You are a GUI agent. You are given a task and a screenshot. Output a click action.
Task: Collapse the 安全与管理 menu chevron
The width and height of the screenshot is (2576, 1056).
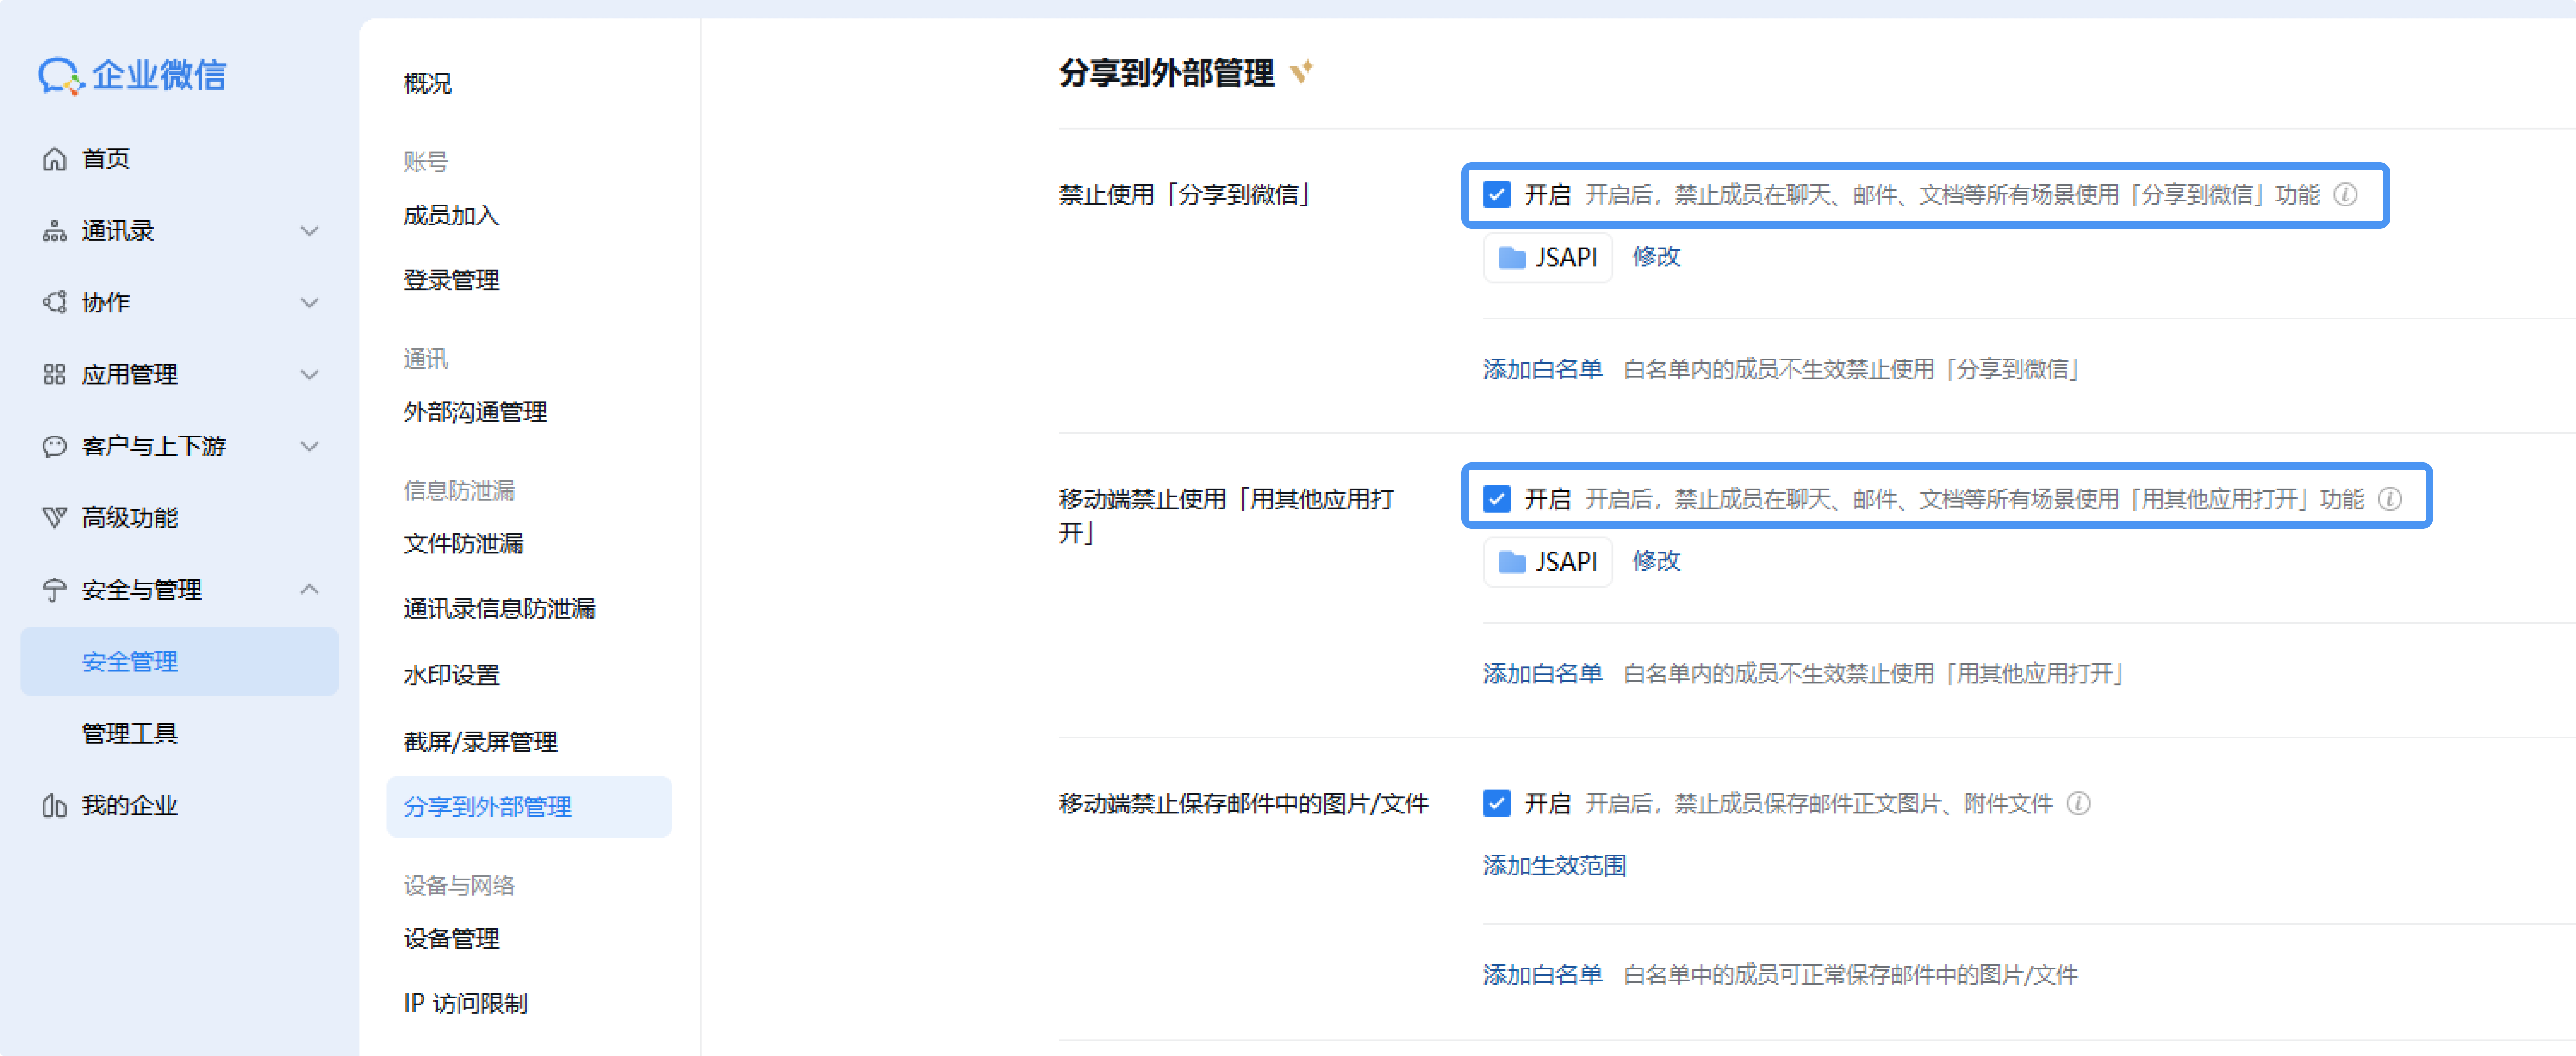[x=310, y=589]
